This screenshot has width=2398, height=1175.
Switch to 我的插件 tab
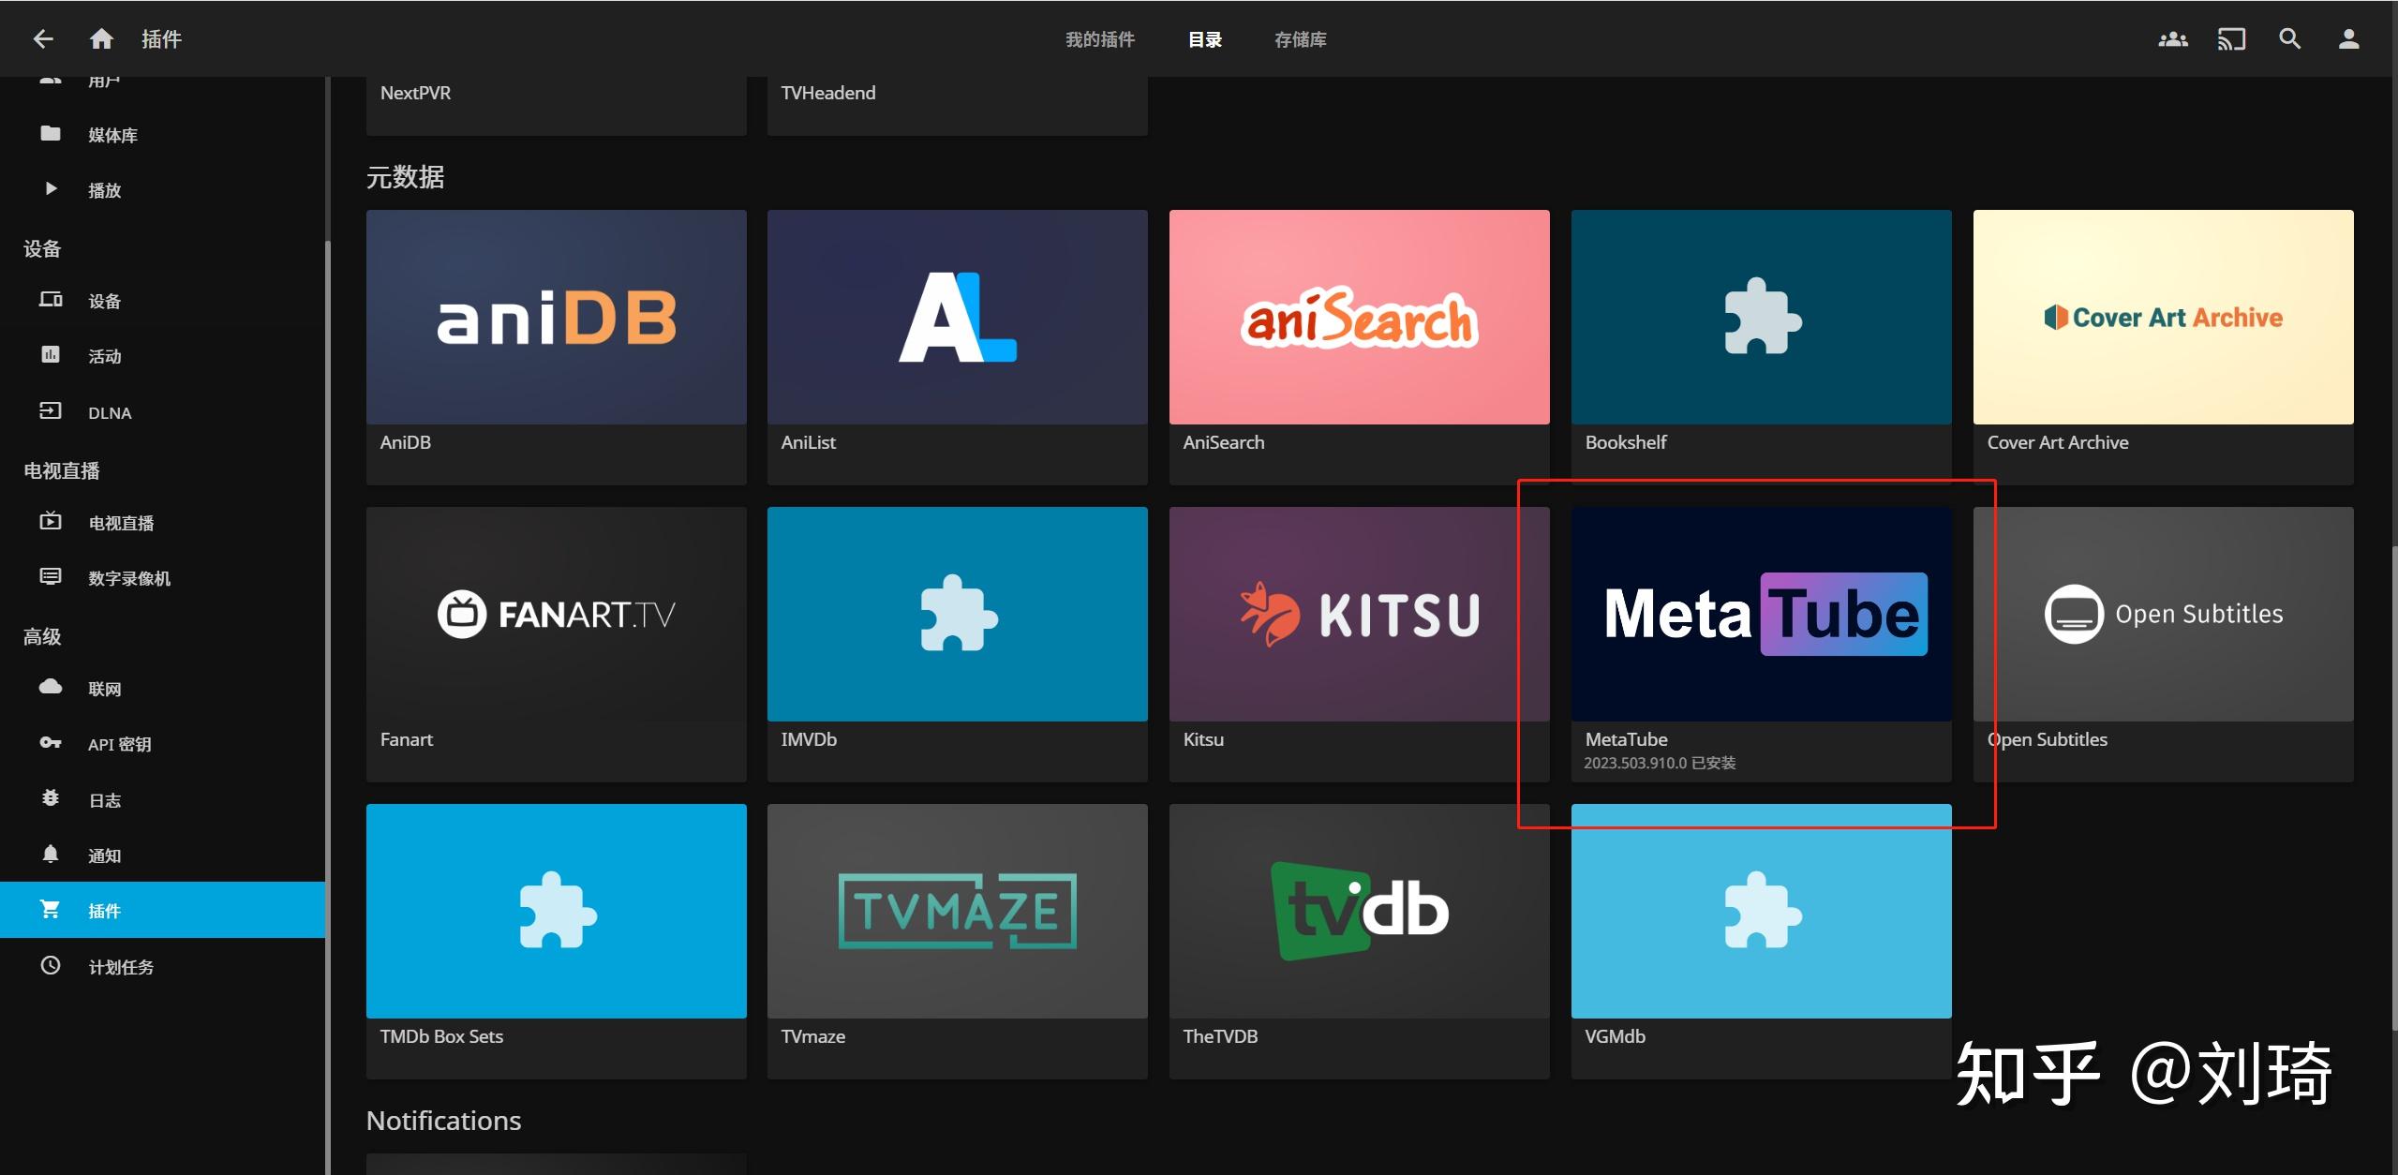(x=1099, y=39)
